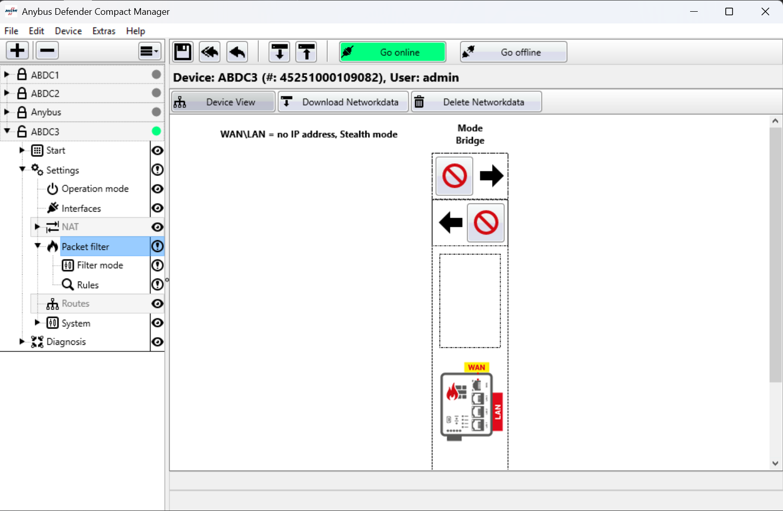
Task: Open the Help menu
Action: 135,31
